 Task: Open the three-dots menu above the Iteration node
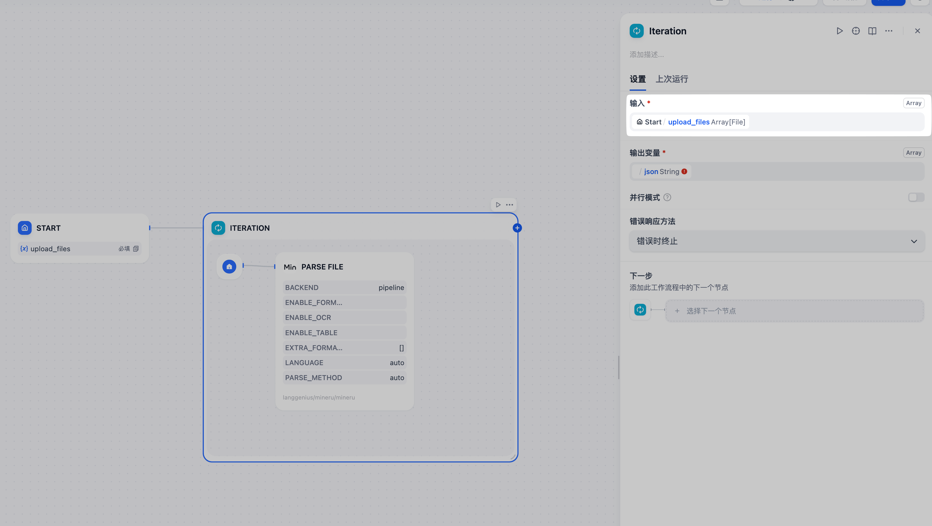coord(510,205)
